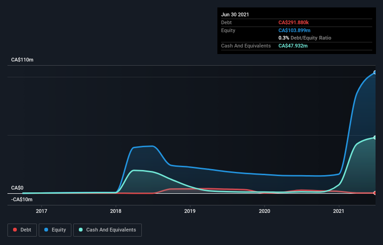Click the teal Cash And Equivalents endpoint marker
Image resolution: width=383 pixels, height=245 pixels.
pos(375,137)
